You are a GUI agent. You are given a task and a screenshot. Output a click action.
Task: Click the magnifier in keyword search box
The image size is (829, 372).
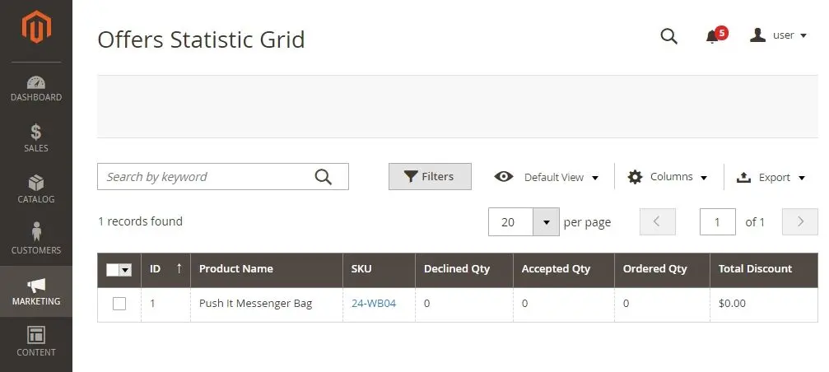tap(323, 176)
